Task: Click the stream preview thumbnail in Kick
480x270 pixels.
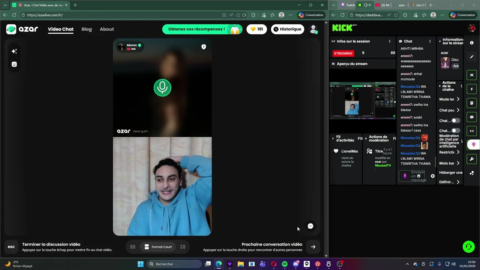Action: point(363,100)
